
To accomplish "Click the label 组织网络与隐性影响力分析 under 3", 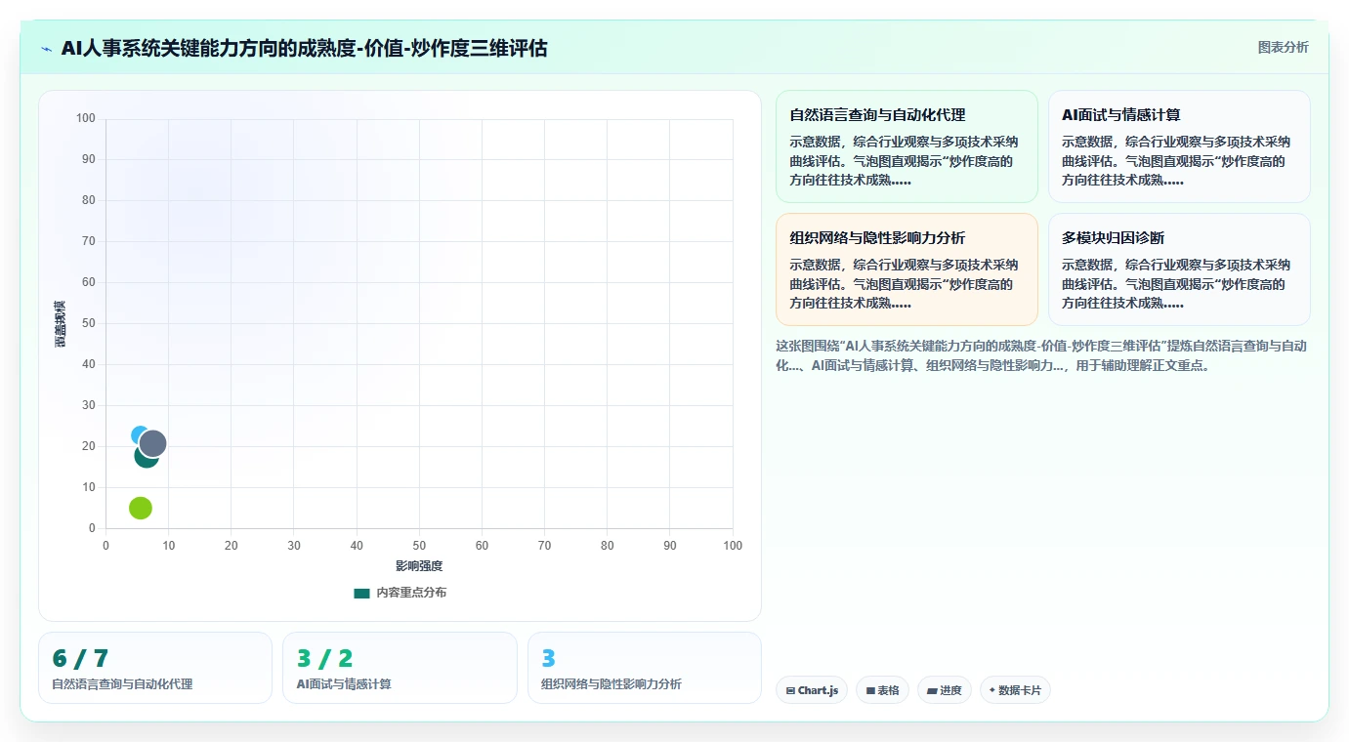I will point(611,684).
